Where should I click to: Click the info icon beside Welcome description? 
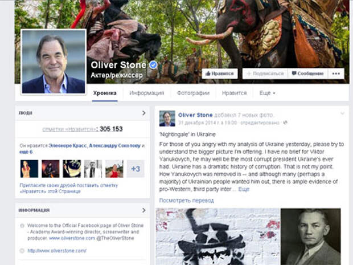(22, 226)
